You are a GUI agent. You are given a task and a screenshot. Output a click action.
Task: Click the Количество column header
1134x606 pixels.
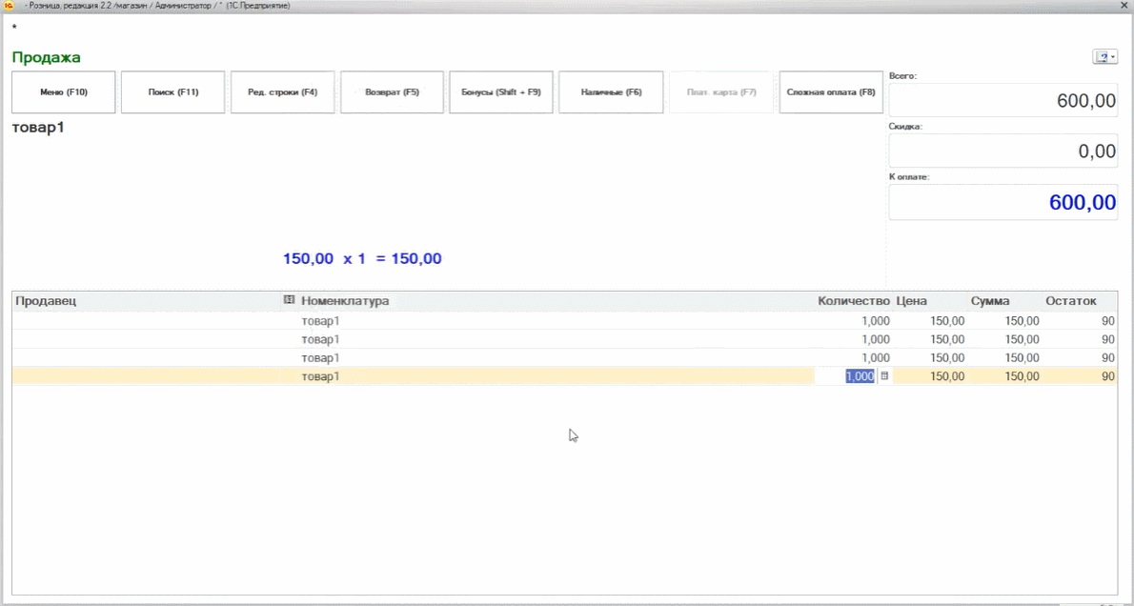pos(853,301)
